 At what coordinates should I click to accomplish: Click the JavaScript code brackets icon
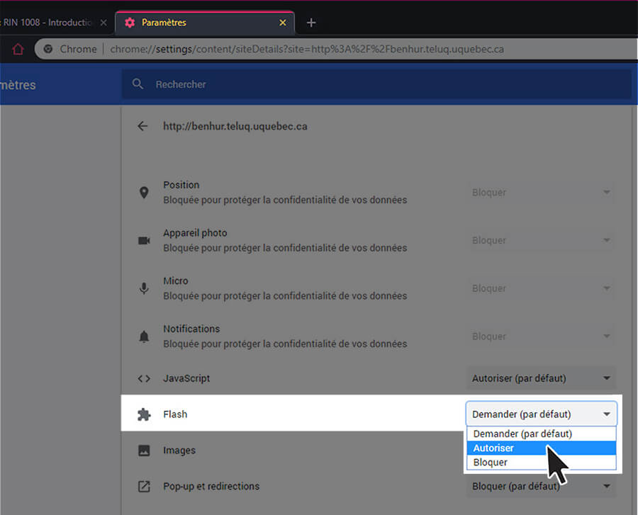coord(144,378)
